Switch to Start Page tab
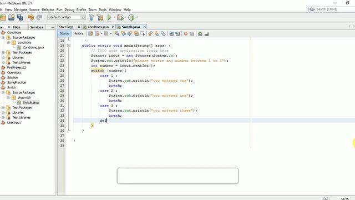The height and width of the screenshot is (200, 355). [x=67, y=27]
